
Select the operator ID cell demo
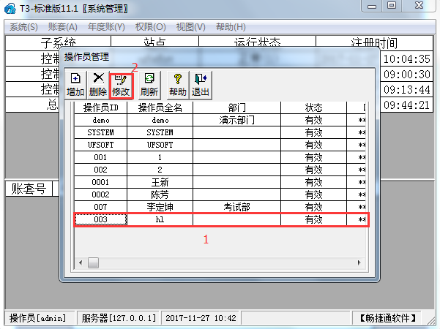click(101, 120)
